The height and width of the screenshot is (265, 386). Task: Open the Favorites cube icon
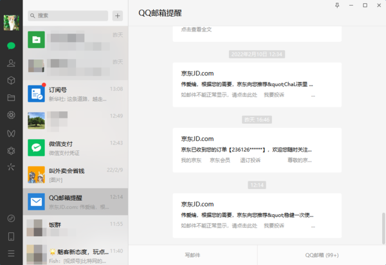pos(11,80)
